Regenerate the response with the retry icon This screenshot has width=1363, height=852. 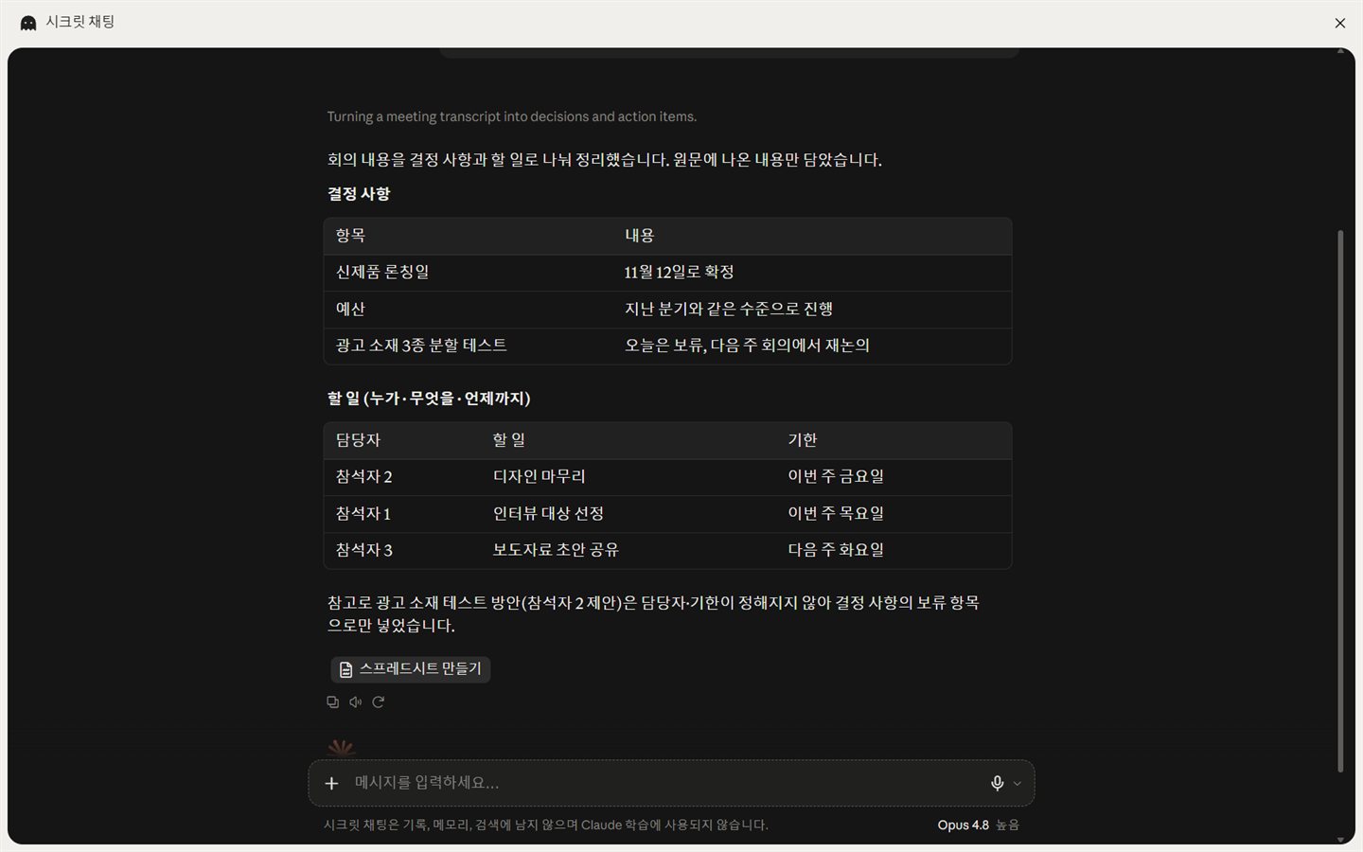[378, 701]
